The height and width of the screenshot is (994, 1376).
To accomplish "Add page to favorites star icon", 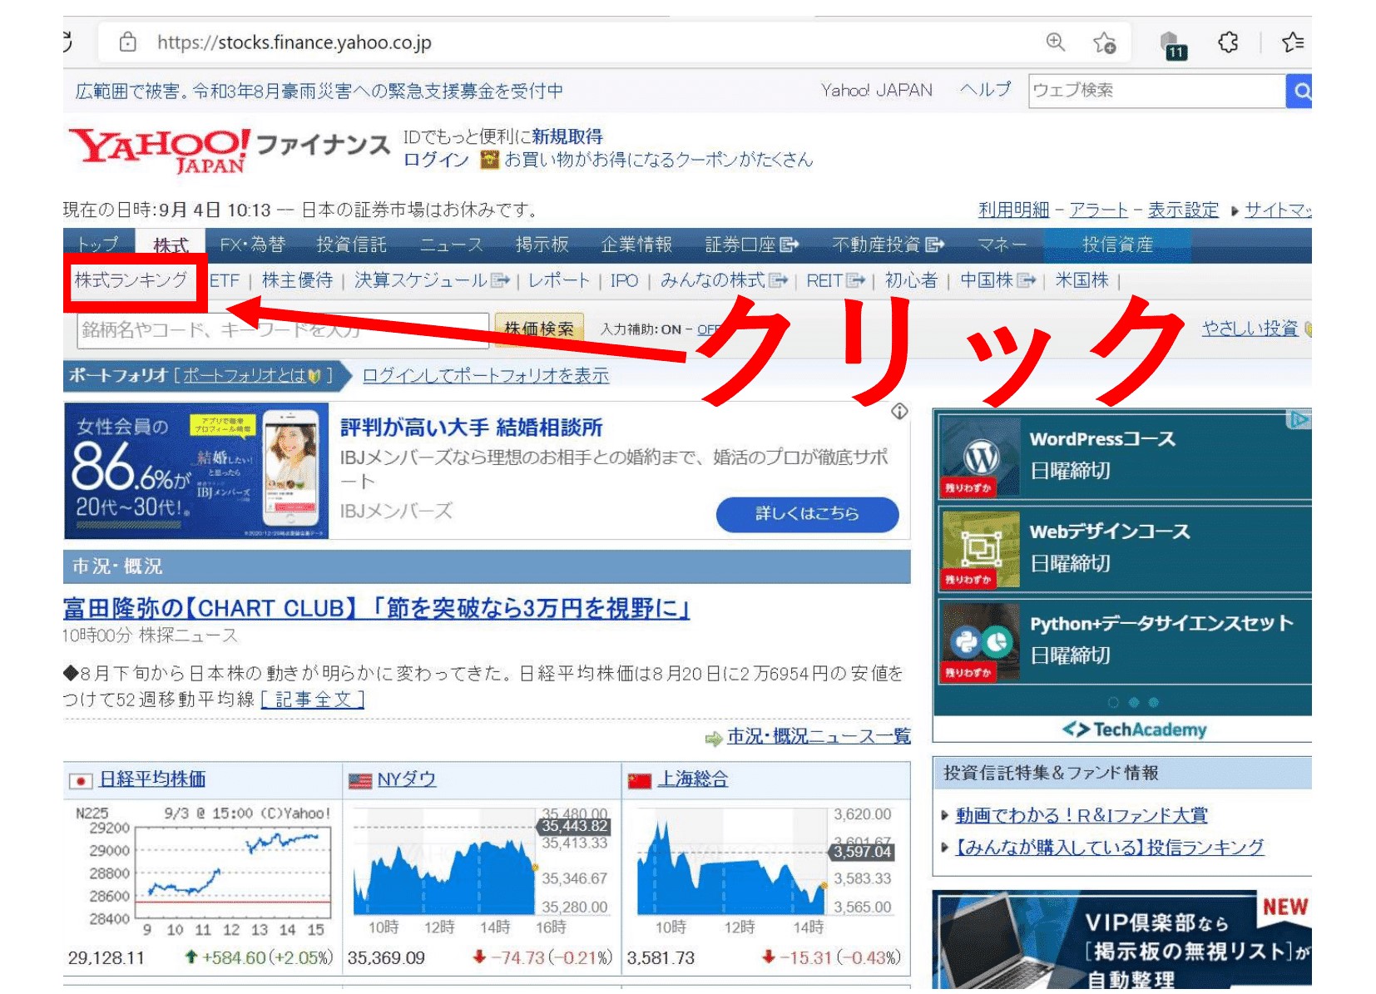I will click(x=1104, y=42).
